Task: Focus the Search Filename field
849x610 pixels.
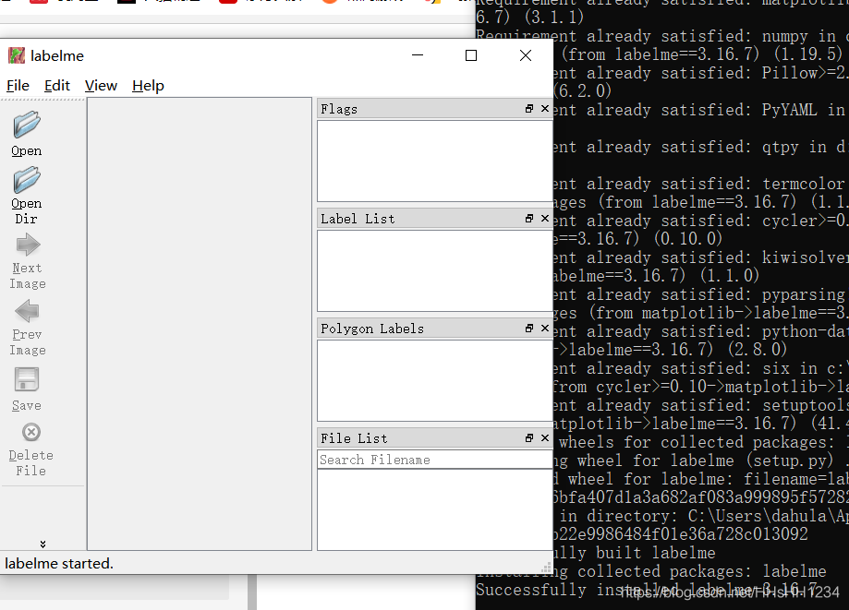Action: (434, 460)
